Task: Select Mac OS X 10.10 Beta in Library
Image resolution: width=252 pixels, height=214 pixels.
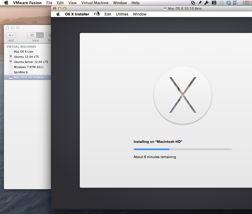Action: coord(27,77)
